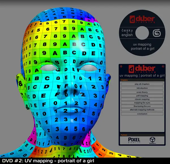Click 'uv mapping portrait of a girl' disc label
This screenshot has height=164, width=170.
tap(142, 47)
